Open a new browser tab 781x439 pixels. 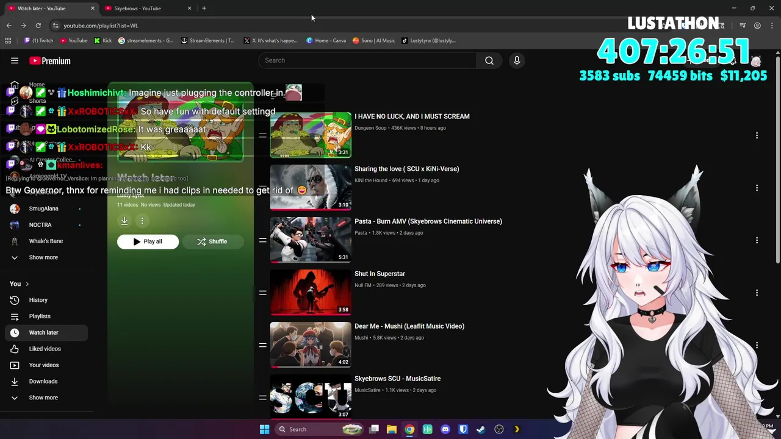(204, 9)
